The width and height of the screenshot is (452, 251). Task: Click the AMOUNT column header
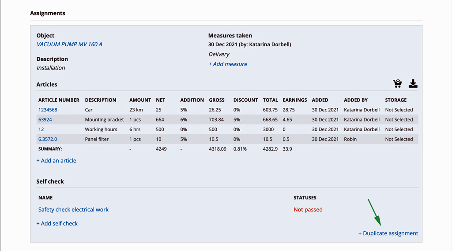click(140, 100)
